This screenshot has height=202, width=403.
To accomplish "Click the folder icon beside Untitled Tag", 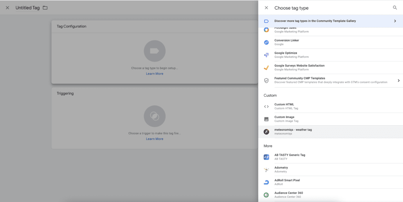I will [x=45, y=8].
